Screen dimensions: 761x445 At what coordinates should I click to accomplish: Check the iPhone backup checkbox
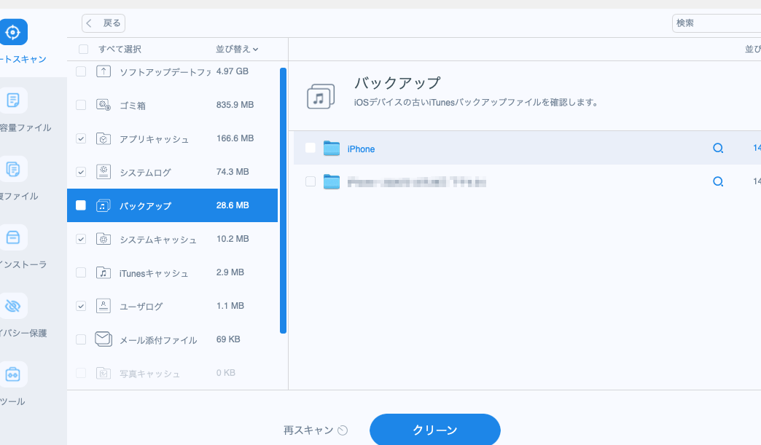[x=311, y=148]
